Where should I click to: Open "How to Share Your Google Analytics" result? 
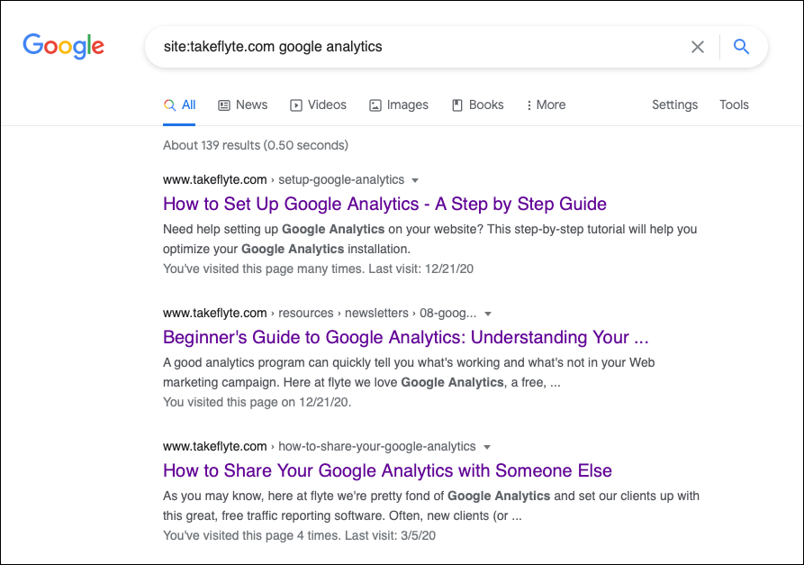coord(387,470)
